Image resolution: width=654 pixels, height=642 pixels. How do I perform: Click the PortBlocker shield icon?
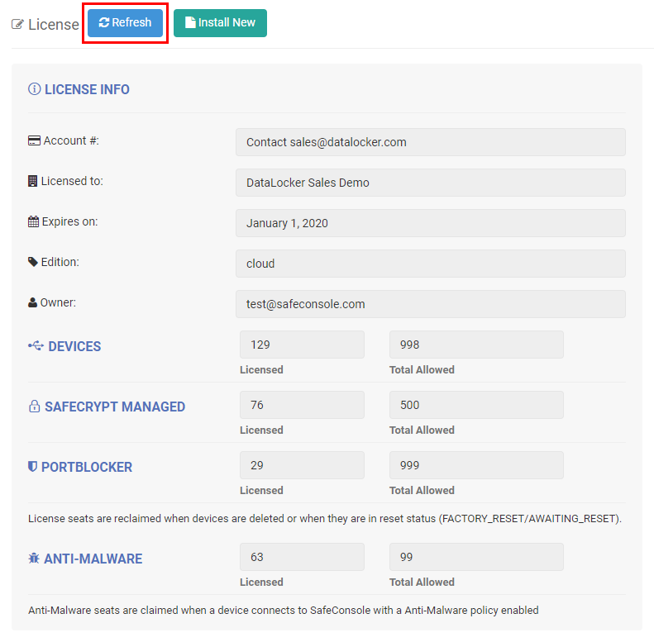tap(32, 467)
